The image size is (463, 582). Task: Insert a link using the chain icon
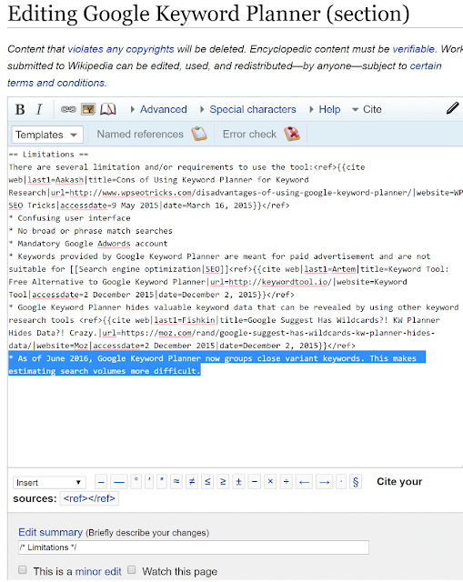tap(68, 109)
